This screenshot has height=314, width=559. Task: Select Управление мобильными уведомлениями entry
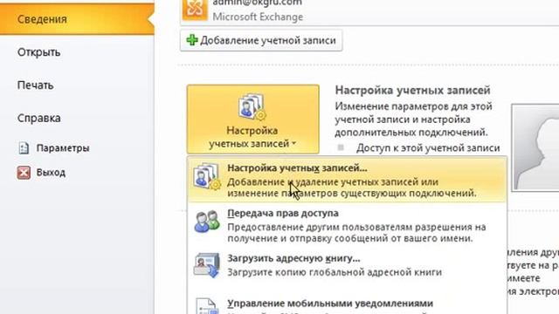coord(347,304)
